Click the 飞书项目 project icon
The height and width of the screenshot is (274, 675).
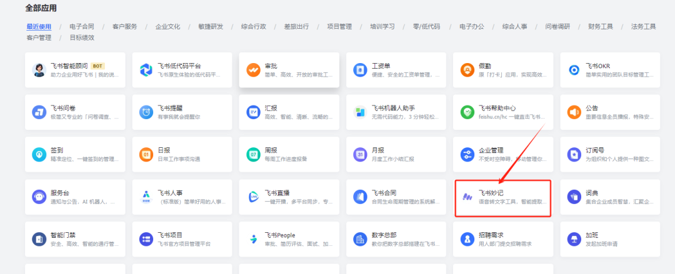click(x=146, y=239)
